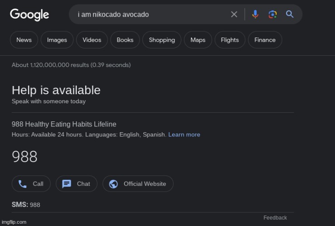Click the globe icon for Official Website
Screen dimensions: 335x226
tap(114, 184)
